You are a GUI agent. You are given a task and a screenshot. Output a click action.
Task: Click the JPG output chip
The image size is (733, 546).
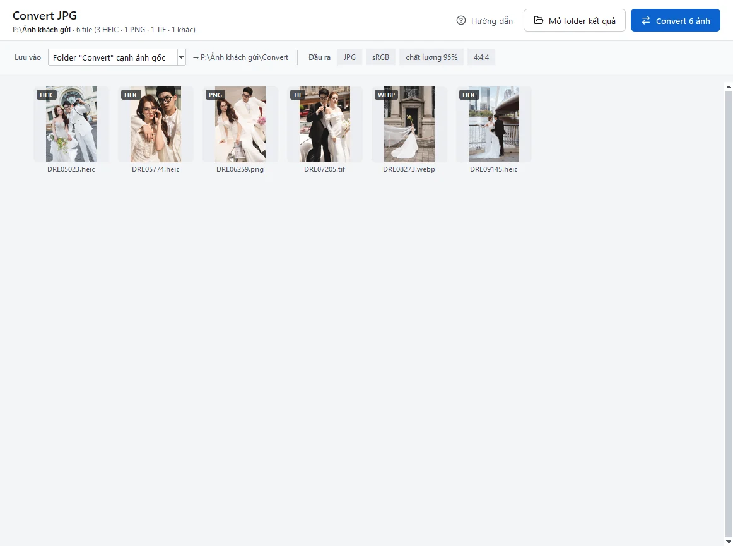(349, 57)
